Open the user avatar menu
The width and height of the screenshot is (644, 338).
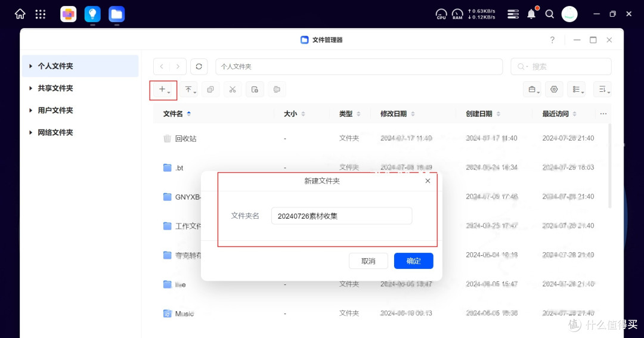click(x=569, y=14)
